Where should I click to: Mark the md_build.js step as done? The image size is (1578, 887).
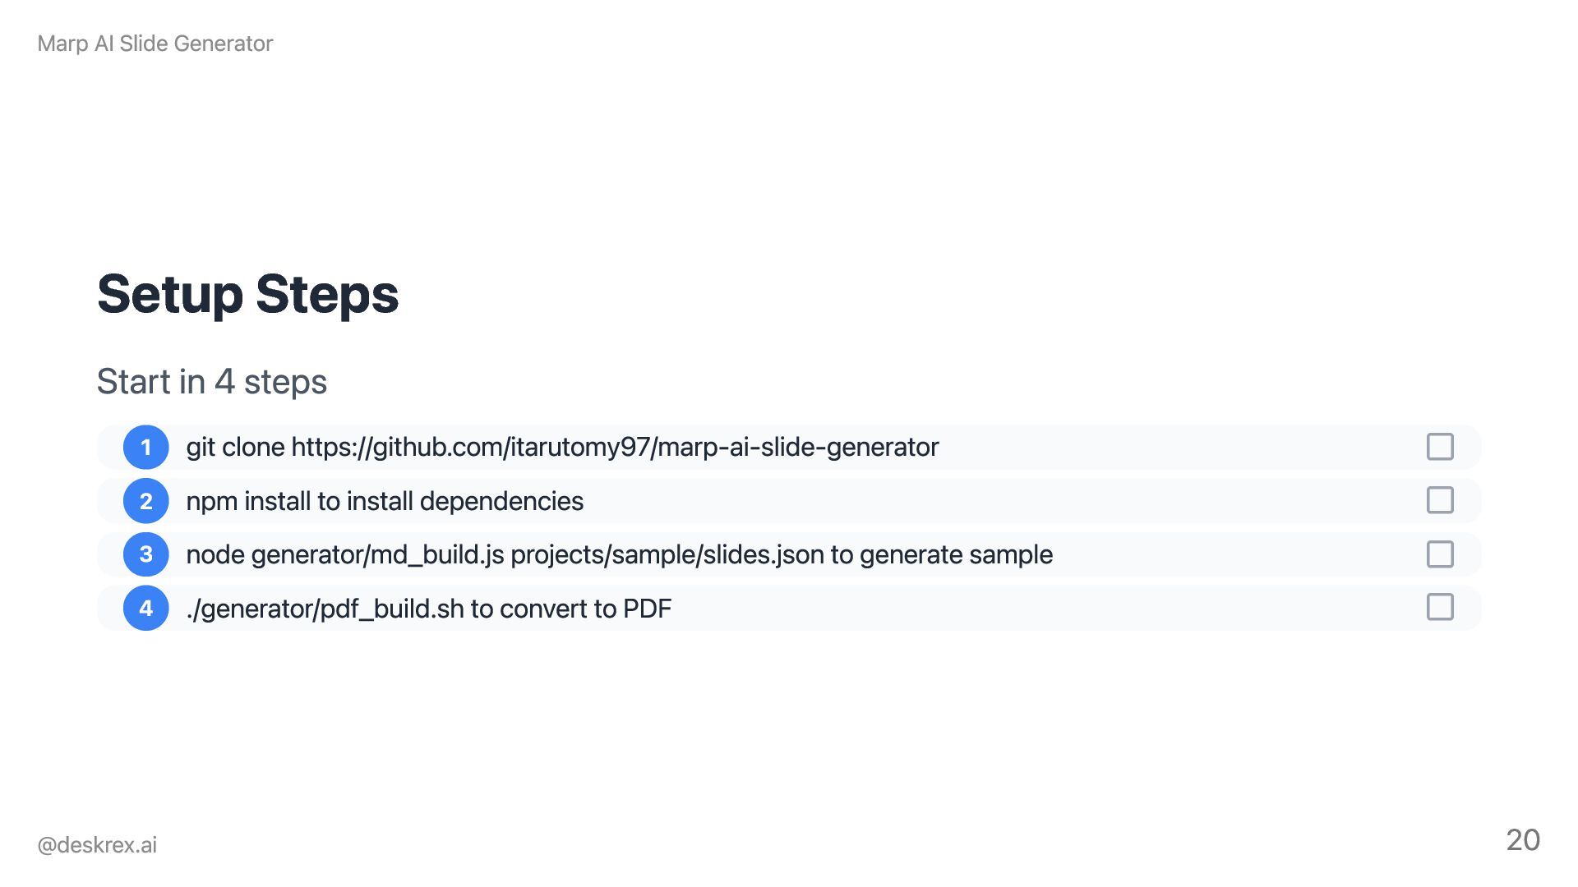point(1440,554)
